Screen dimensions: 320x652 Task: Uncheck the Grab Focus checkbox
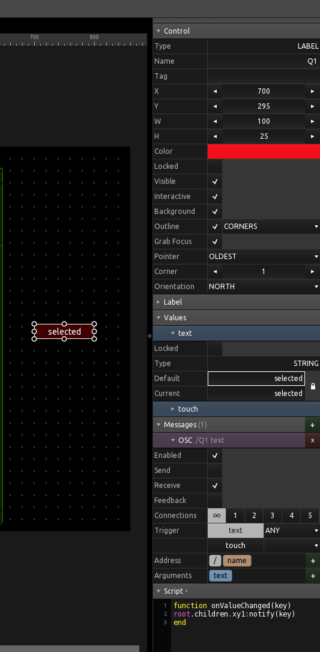tap(215, 241)
